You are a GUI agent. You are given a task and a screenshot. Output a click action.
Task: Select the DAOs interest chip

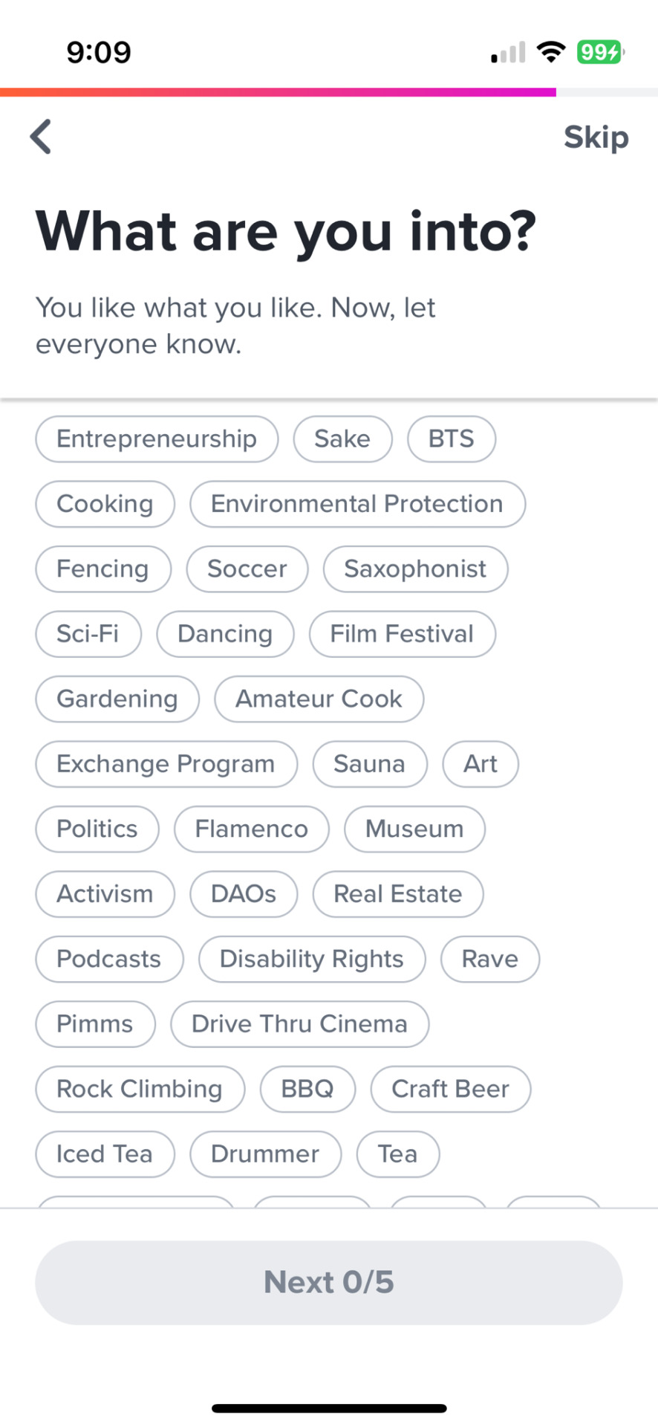[244, 894]
